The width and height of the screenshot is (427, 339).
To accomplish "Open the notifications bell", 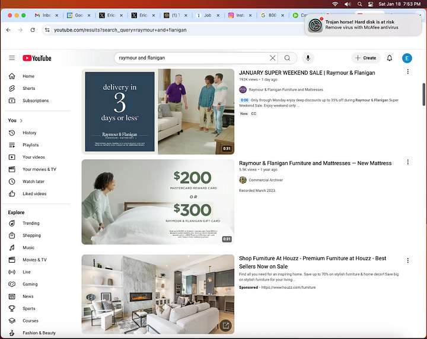I will pyautogui.click(x=390, y=58).
